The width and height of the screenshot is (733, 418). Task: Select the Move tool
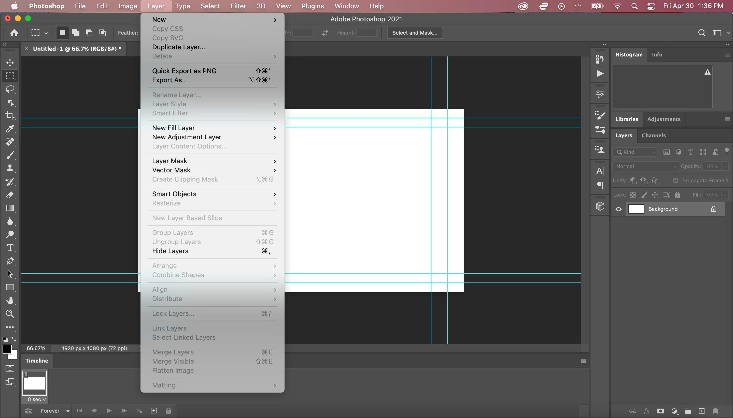pyautogui.click(x=10, y=63)
